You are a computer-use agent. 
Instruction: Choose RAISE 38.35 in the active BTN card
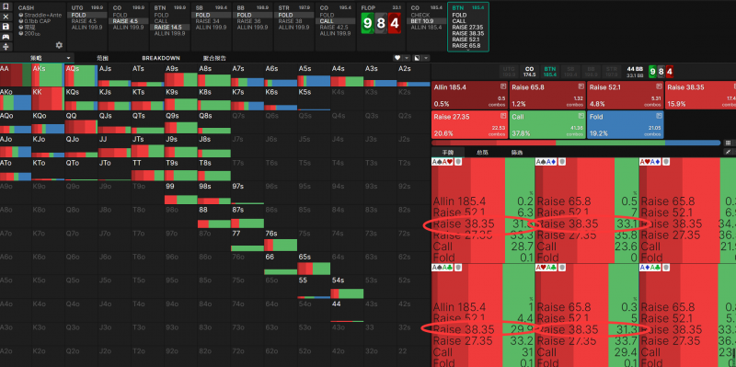pos(468,33)
